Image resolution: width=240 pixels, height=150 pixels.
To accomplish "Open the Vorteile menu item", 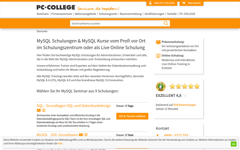I will pyautogui.click(x=172, y=14).
